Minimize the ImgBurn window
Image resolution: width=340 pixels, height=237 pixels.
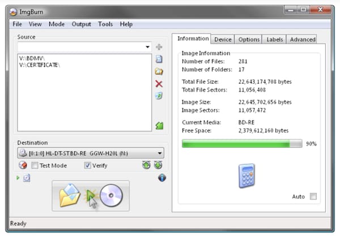tap(291, 10)
